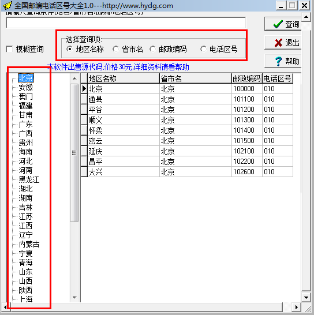314x315 pixels.
Task: Focus the query condition input field
Action: 126,22
